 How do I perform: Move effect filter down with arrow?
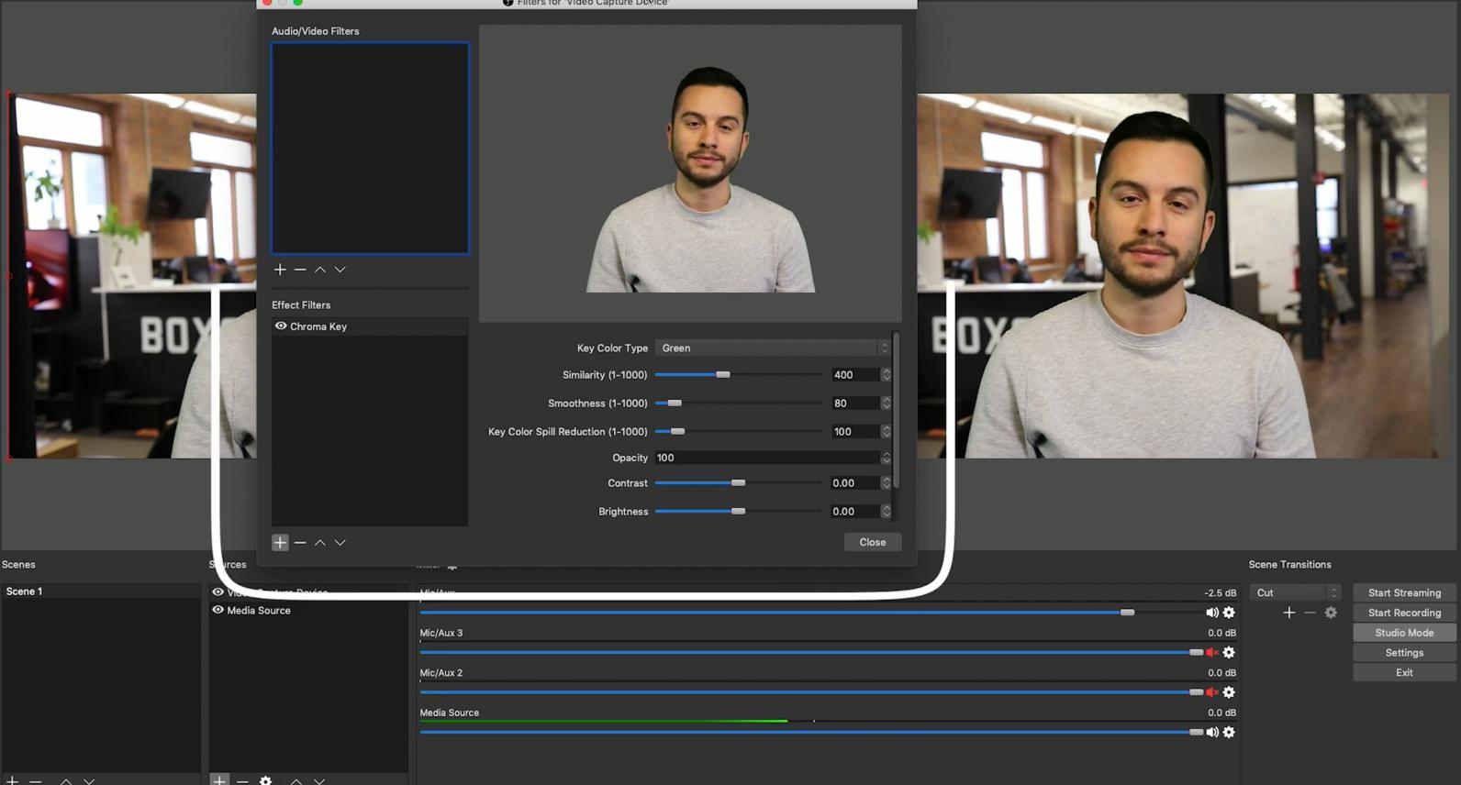point(340,543)
